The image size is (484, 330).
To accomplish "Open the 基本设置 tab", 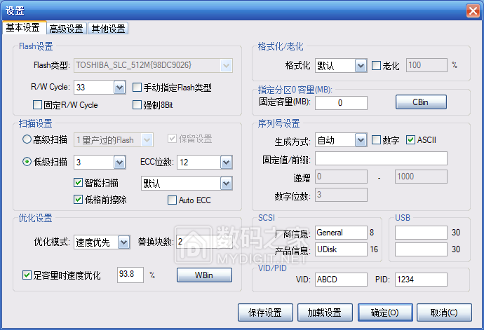I will tap(23, 28).
